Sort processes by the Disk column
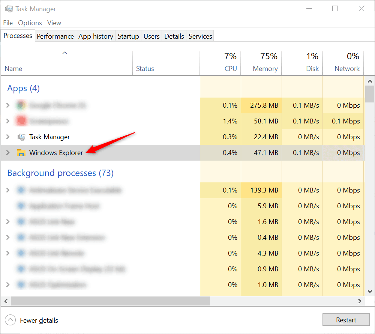Viewport: 375px width, 334px height. click(302, 63)
